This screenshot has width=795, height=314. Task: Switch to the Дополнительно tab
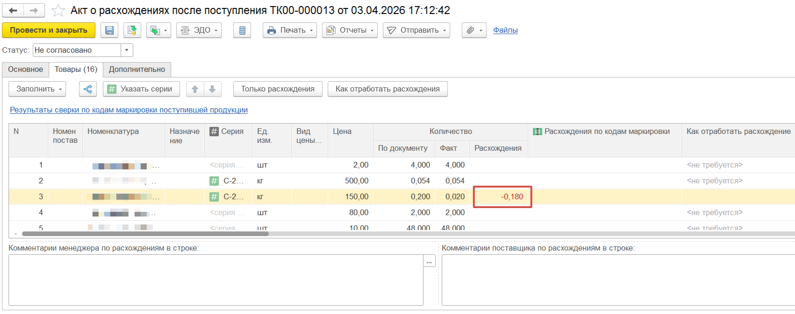[137, 70]
